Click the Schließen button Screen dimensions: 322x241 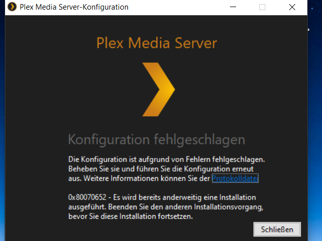(277, 229)
